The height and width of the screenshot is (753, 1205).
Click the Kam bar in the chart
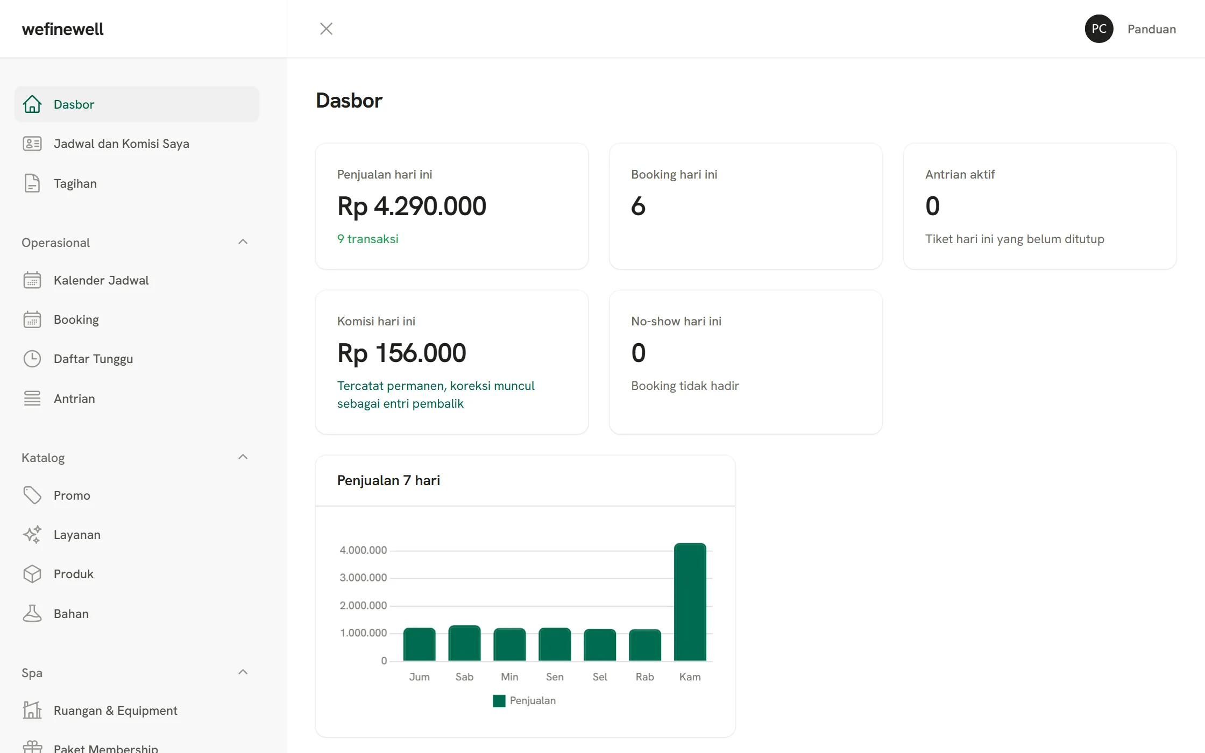[x=690, y=602]
